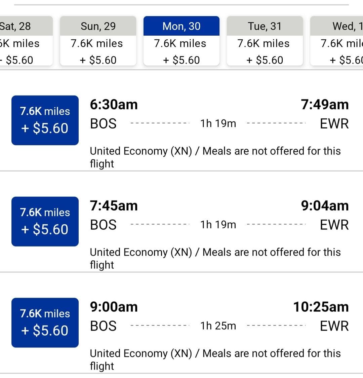
Task: Open the economy meal note for the 7:45am flight
Action: 215,258
